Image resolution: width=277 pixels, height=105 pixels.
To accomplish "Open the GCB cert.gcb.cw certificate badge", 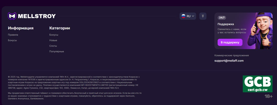I will [x=258, y=84].
